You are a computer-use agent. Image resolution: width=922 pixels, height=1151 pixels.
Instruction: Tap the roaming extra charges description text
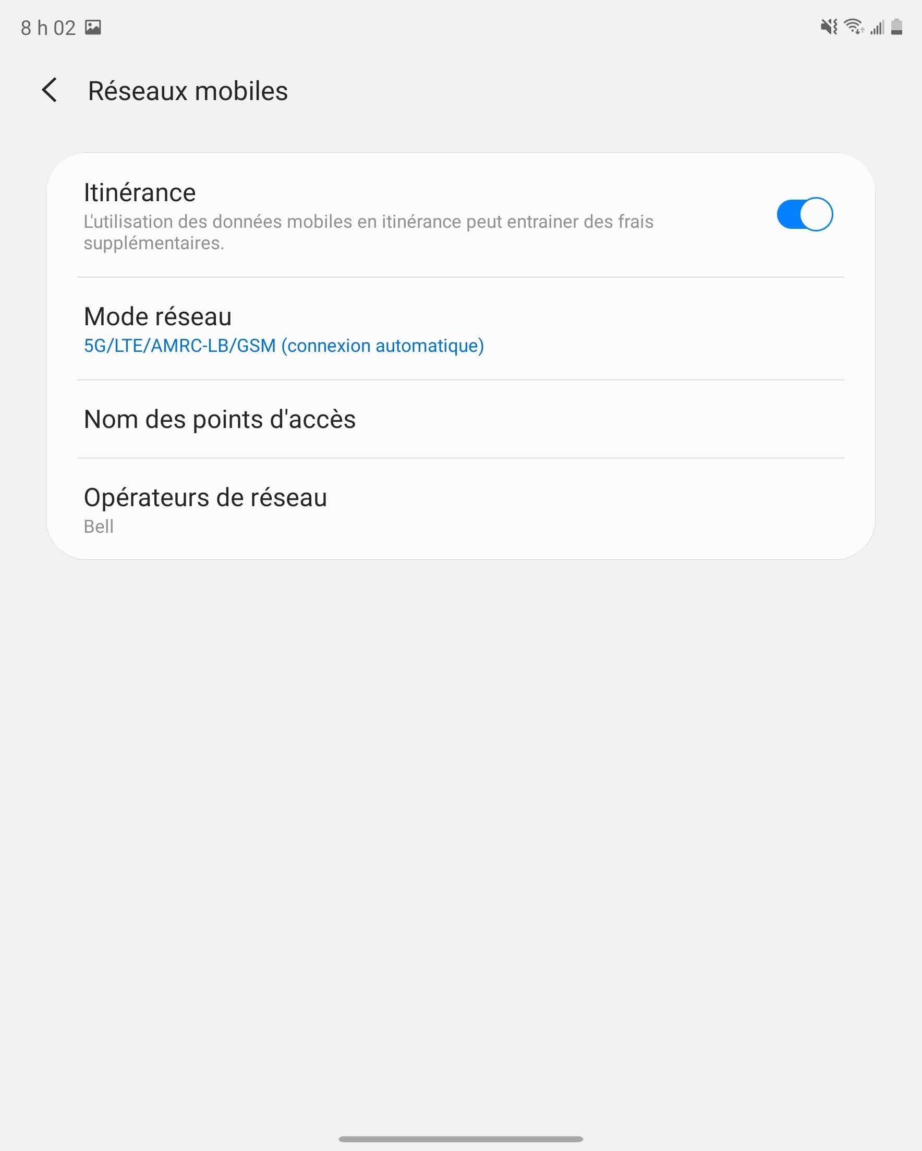[369, 232]
